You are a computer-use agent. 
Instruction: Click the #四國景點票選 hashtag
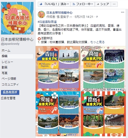(x=47, y=22)
